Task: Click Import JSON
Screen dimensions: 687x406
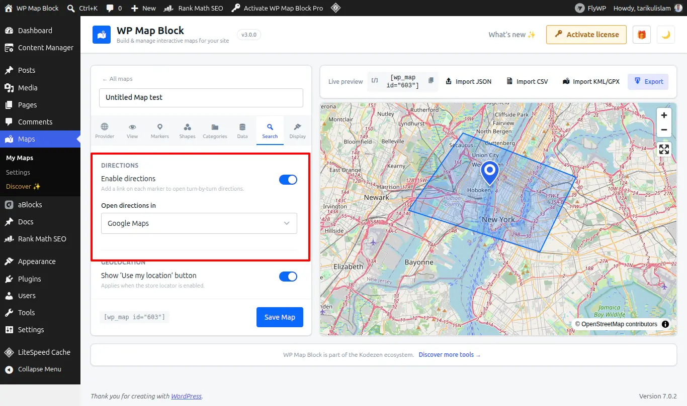Action: tap(469, 81)
